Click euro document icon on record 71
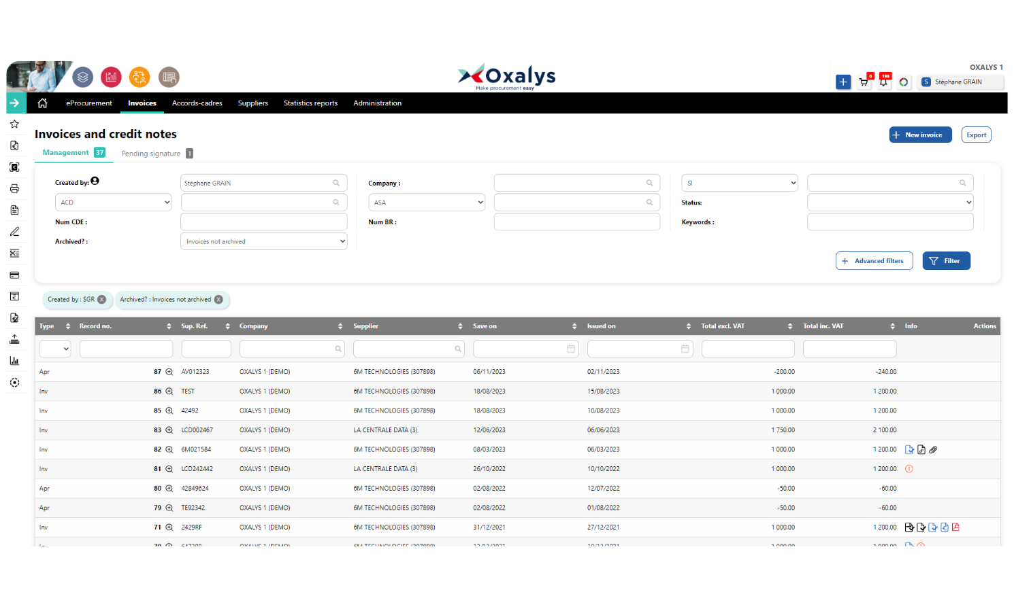This screenshot has height=609, width=1014. click(x=945, y=527)
